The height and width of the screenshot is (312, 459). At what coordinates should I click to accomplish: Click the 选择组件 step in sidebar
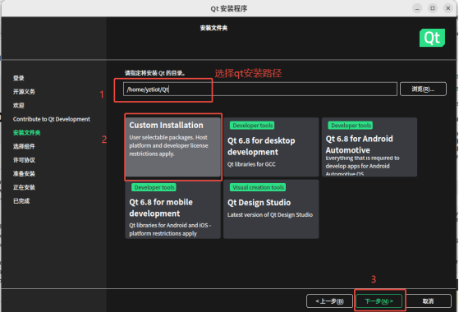tap(24, 146)
